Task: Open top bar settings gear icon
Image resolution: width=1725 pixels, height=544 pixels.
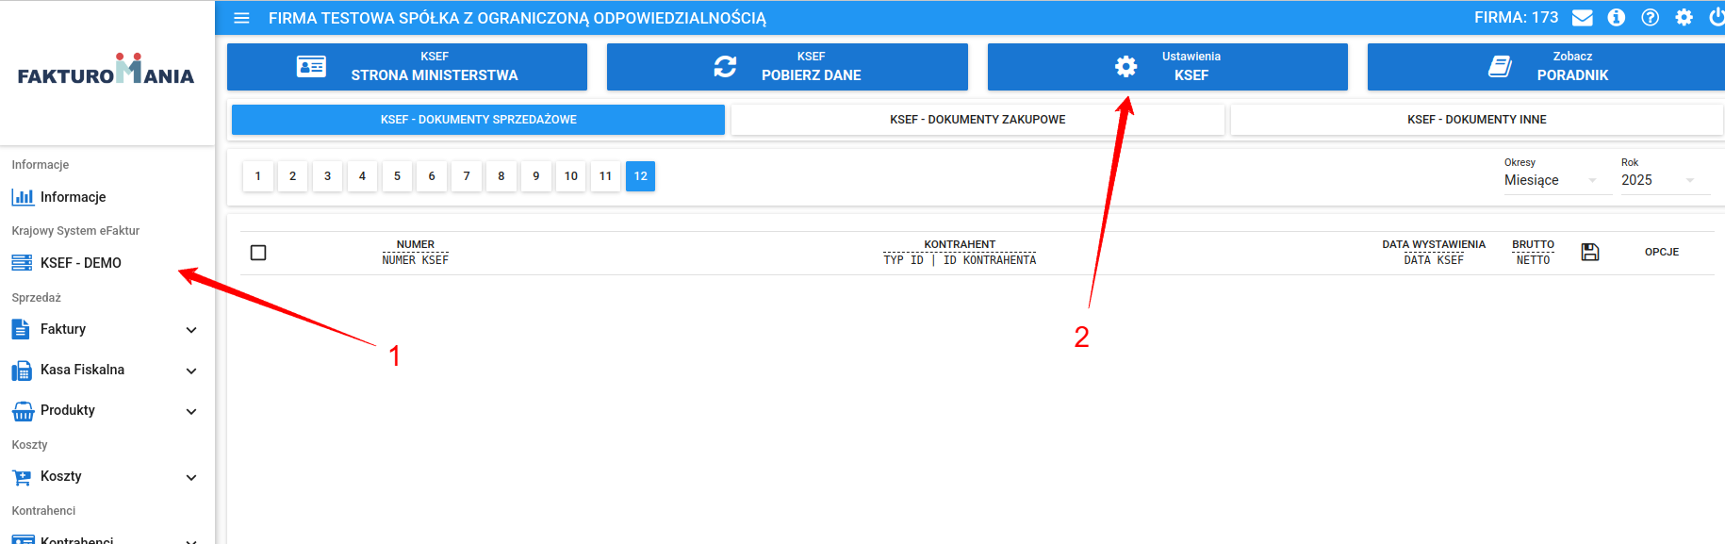Action: click(1684, 18)
